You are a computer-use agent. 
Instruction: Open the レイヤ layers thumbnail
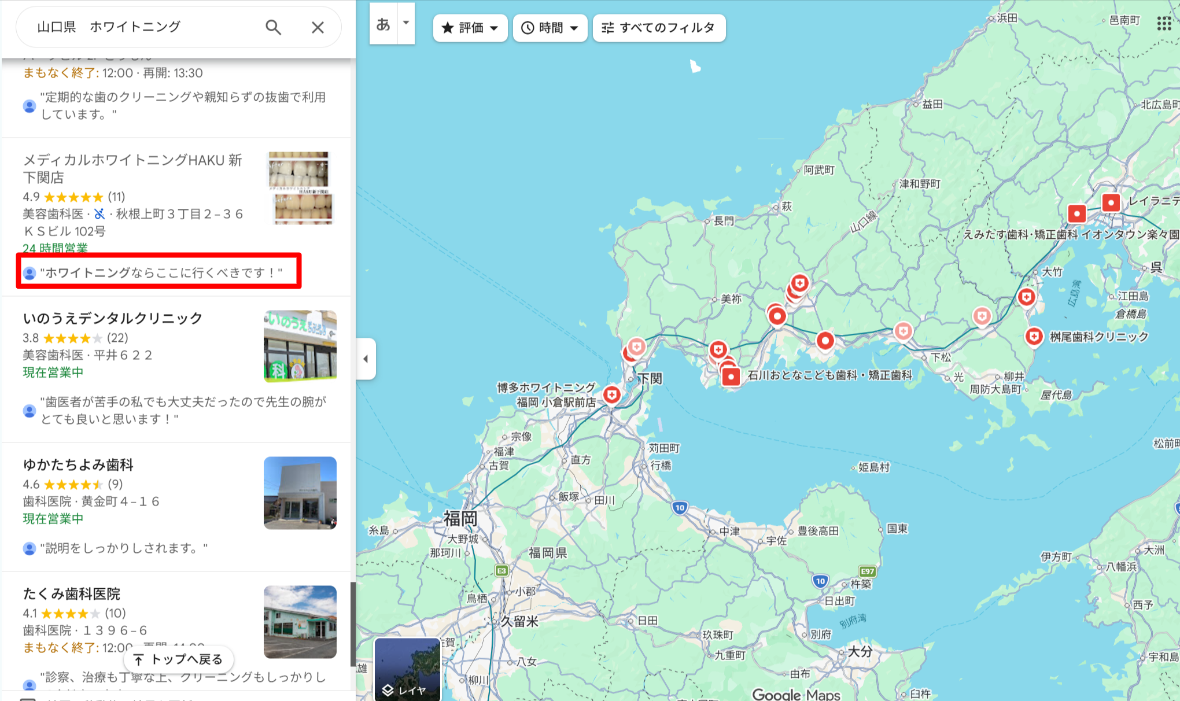pos(407,669)
